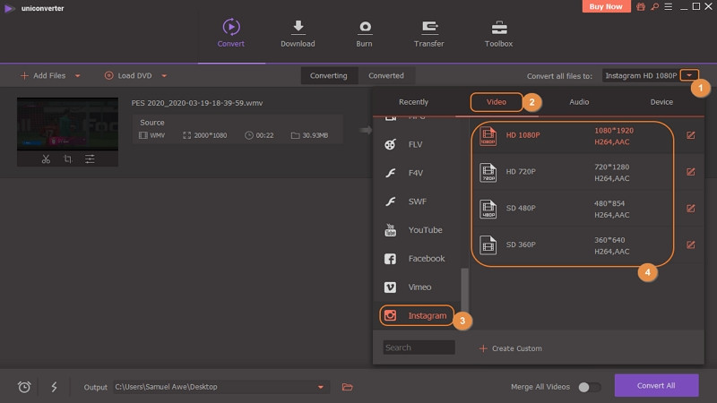Expand the Load DVD dropdown arrow

164,76
